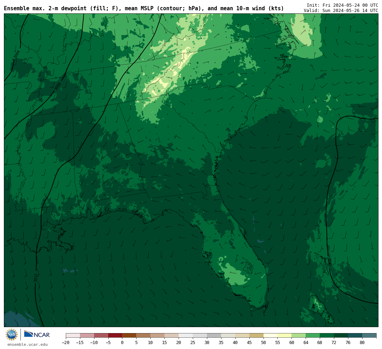Viewport: 382px width, 349px height.
Task: Click the NCAR logo
Action: 37,335
